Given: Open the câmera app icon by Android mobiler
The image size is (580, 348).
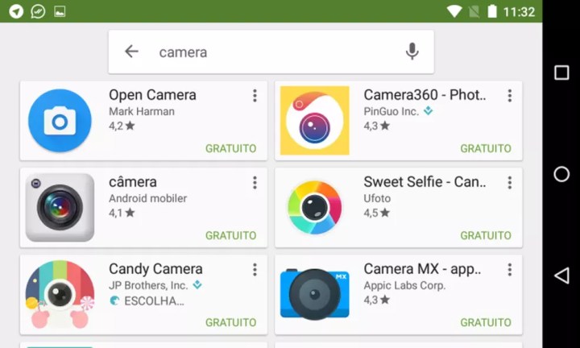Looking at the screenshot, I should pos(60,208).
